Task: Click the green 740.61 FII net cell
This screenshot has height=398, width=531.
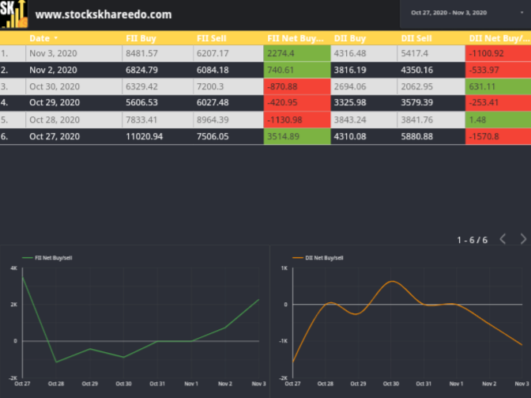Action: pos(297,70)
